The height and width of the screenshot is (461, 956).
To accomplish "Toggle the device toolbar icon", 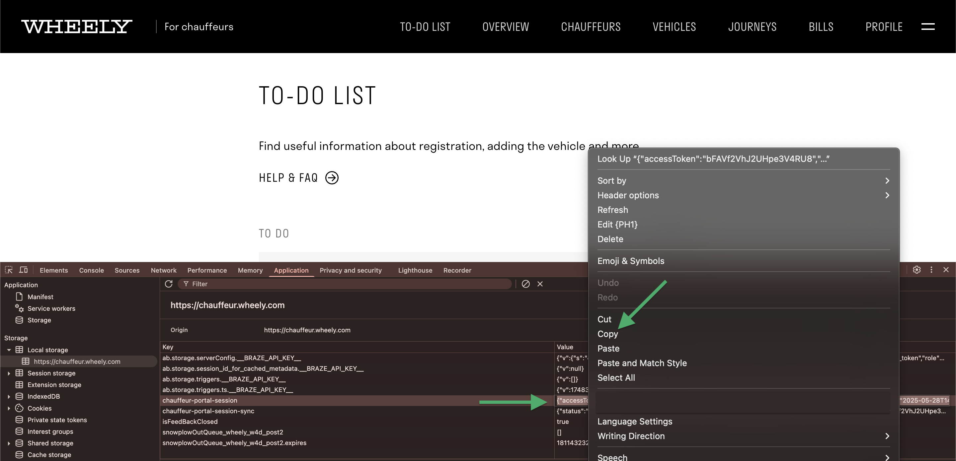I will click(23, 270).
